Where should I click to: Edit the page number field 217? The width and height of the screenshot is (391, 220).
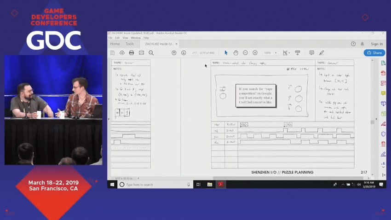tap(195, 53)
